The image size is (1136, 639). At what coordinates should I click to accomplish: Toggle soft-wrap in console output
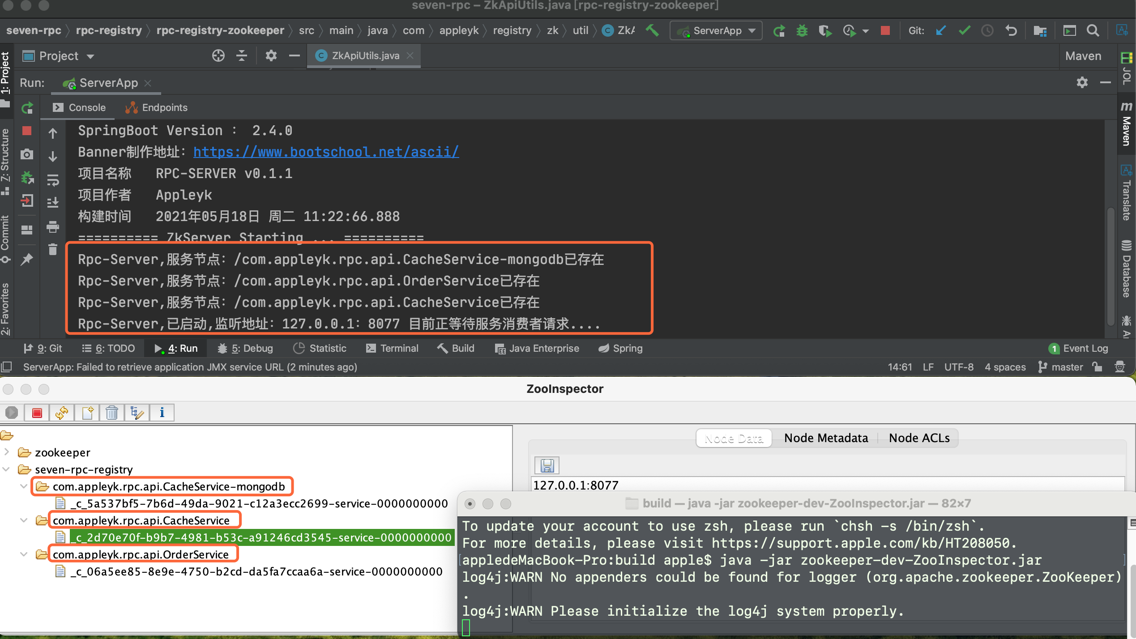tap(53, 180)
